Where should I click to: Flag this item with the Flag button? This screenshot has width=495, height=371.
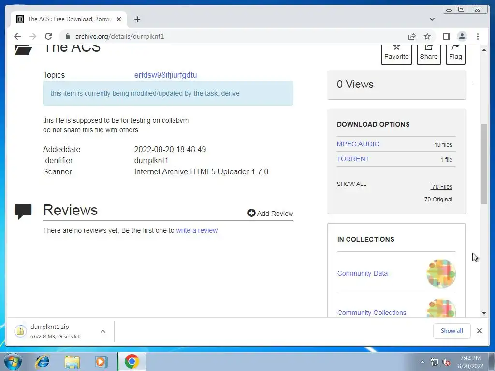click(x=455, y=54)
